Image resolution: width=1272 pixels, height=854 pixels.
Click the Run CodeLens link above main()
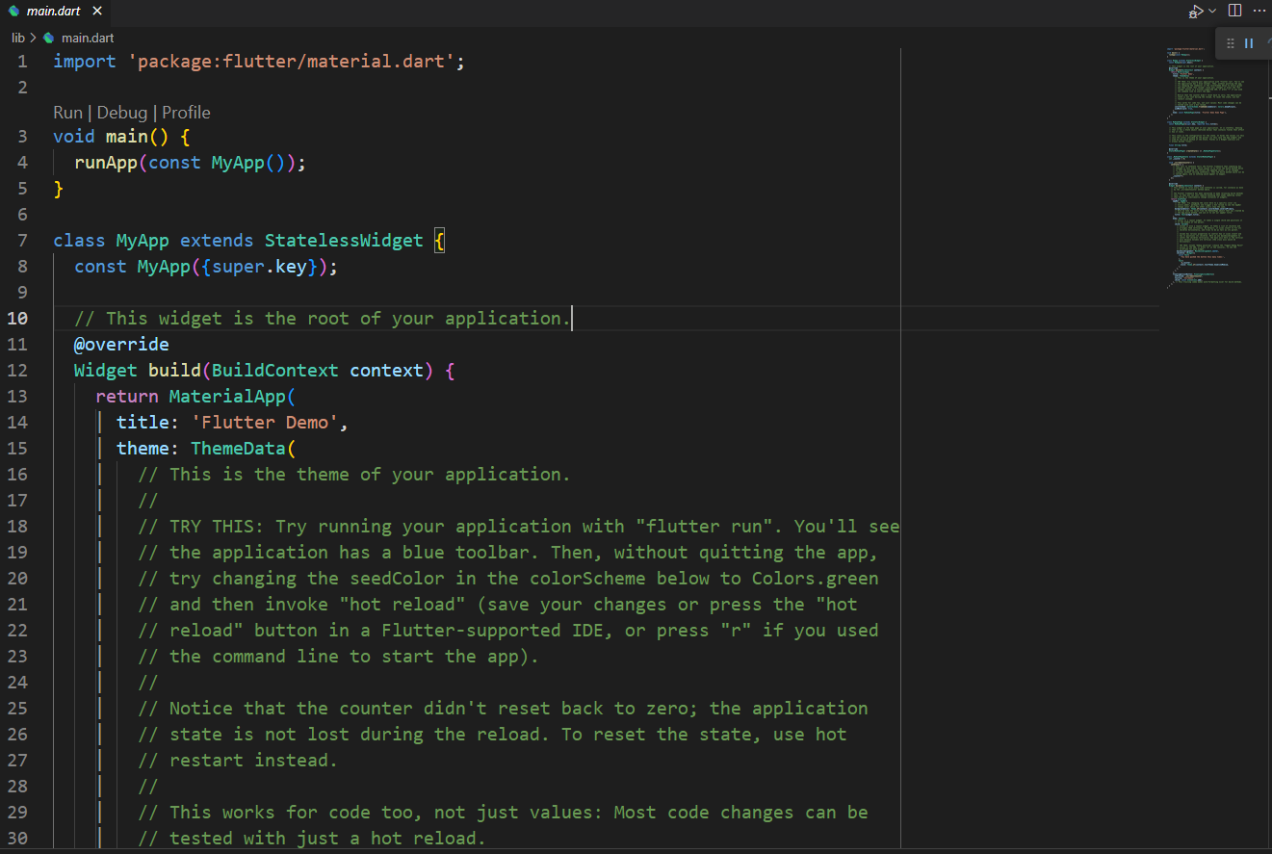tap(67, 113)
